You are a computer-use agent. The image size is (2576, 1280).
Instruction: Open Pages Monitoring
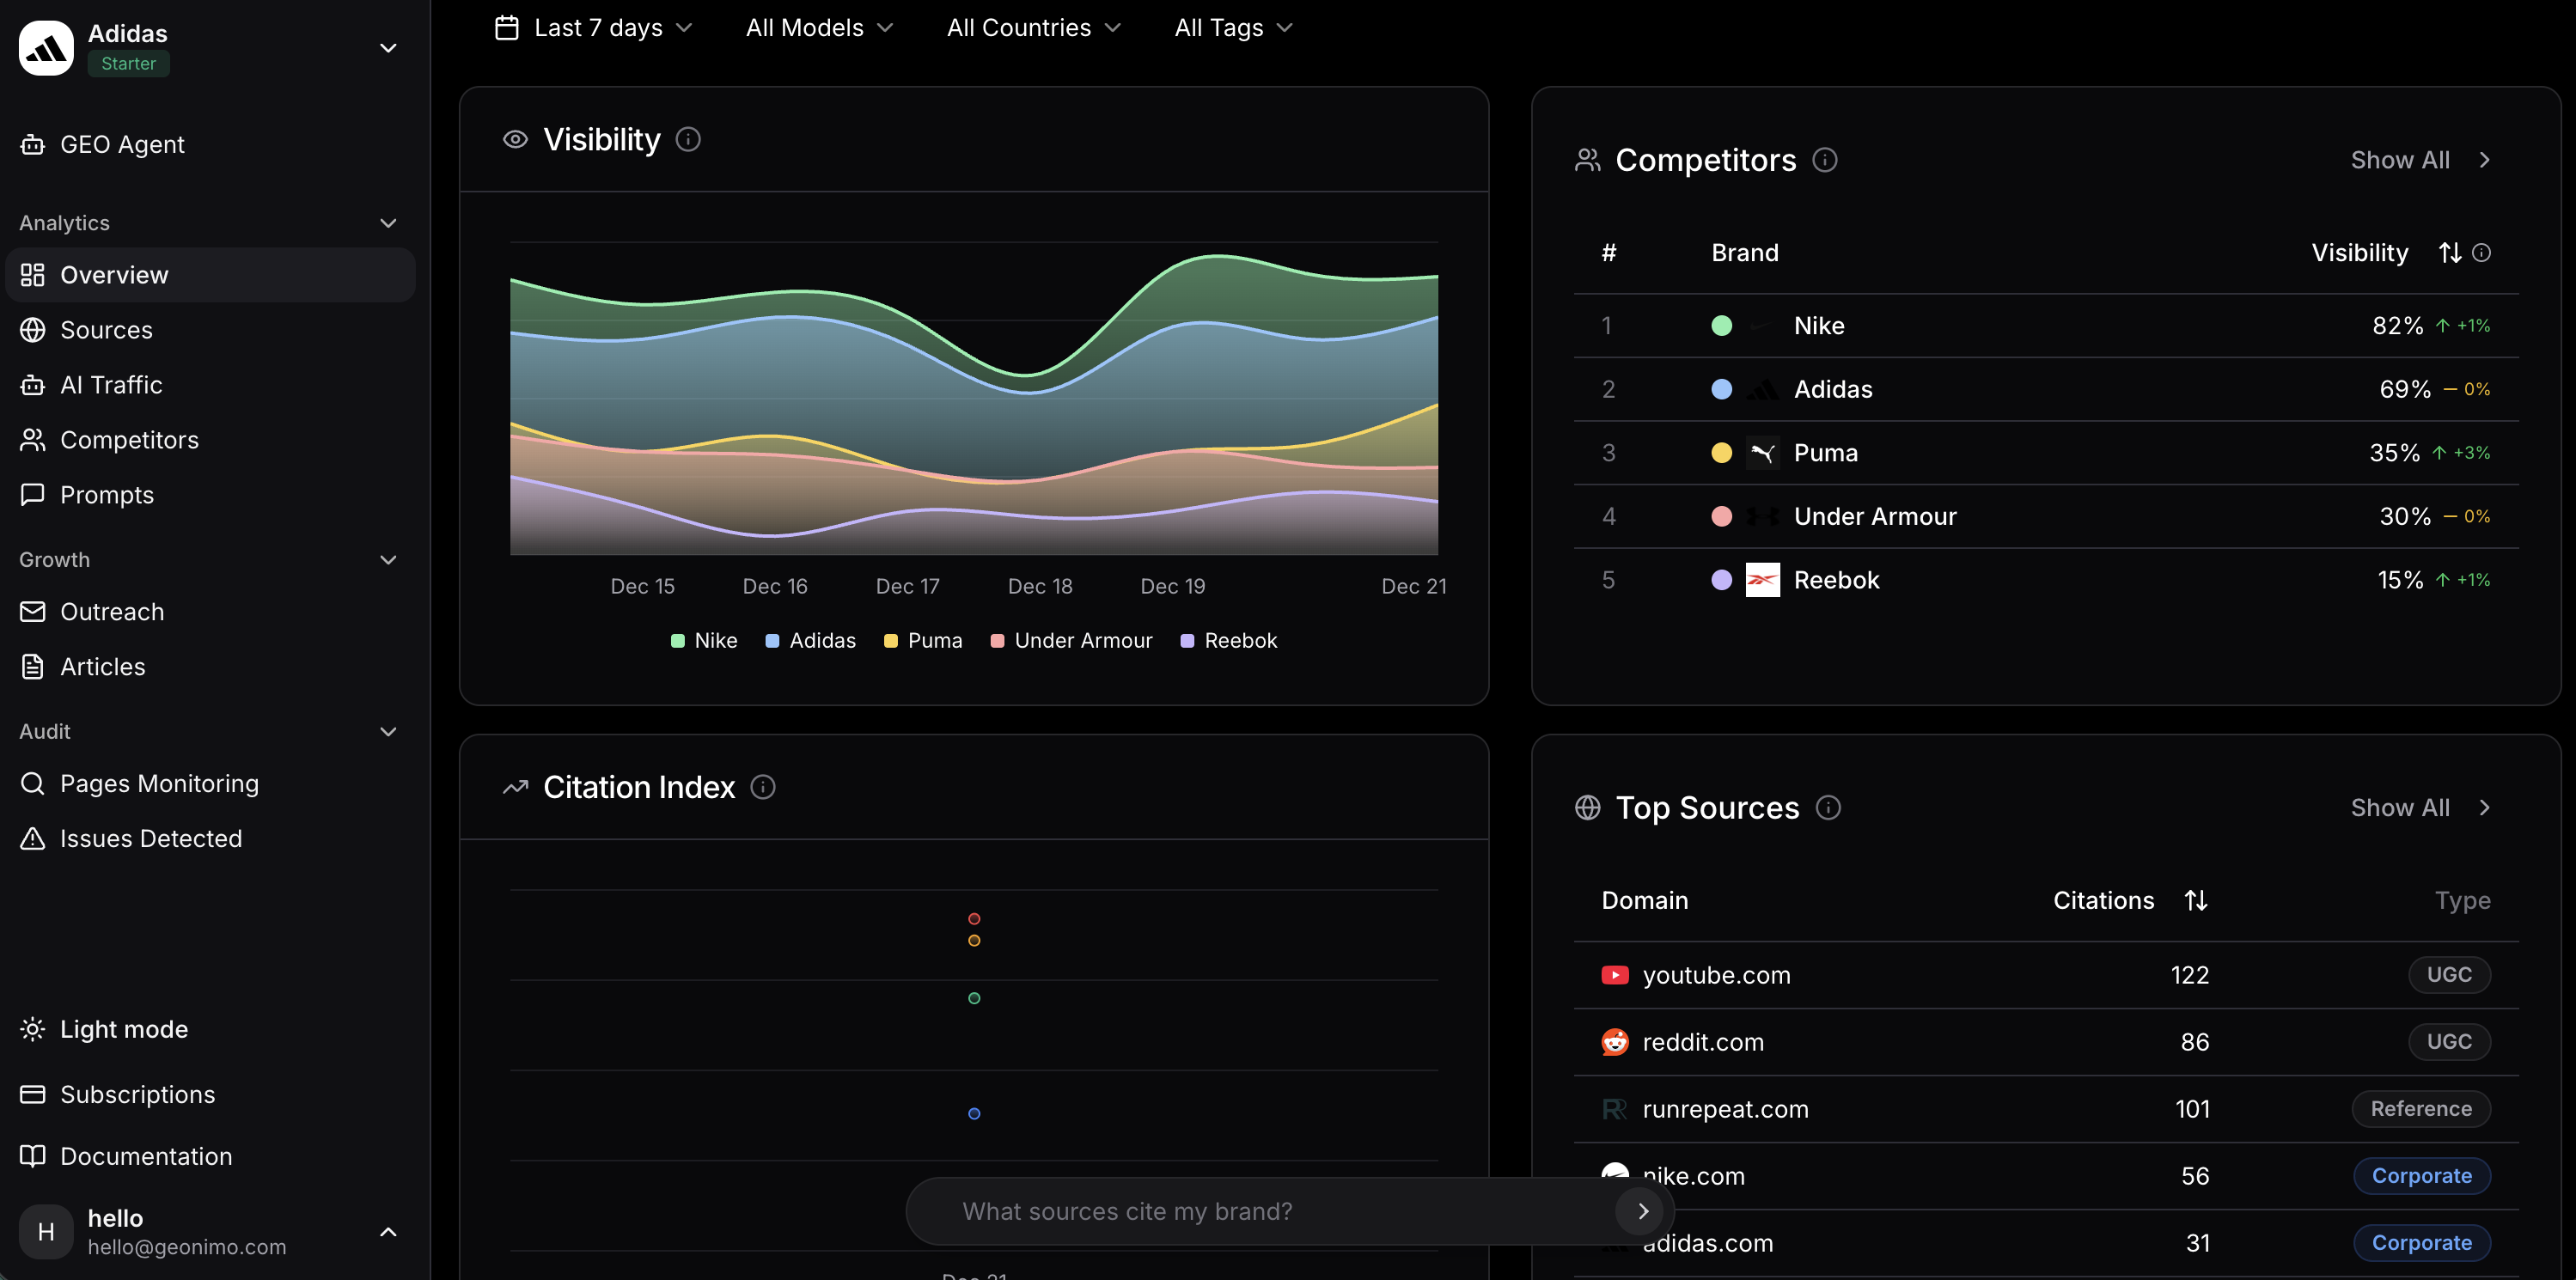coord(159,784)
